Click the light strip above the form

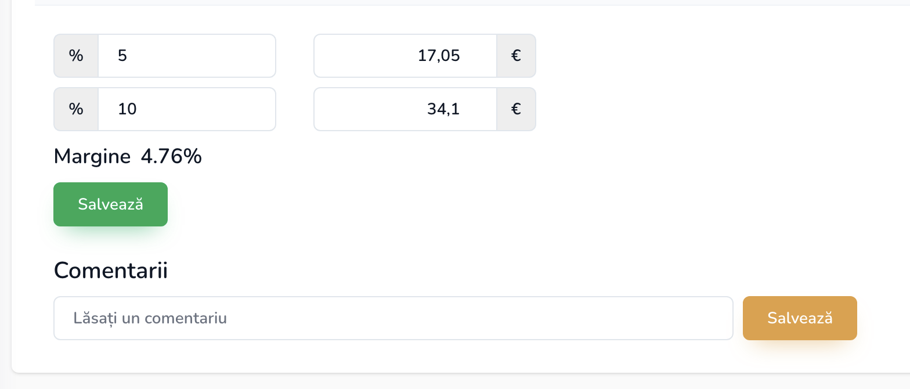[x=464, y=2]
